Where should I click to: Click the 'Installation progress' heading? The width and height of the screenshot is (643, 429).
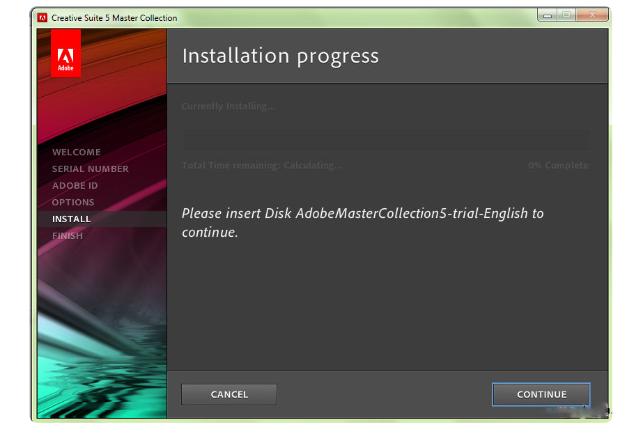pos(281,56)
